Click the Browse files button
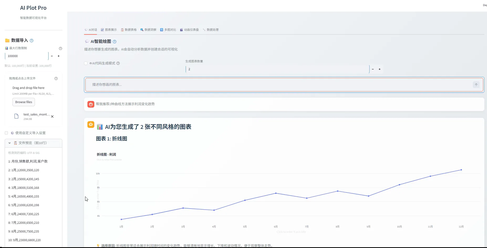The width and height of the screenshot is (487, 248). [24, 102]
